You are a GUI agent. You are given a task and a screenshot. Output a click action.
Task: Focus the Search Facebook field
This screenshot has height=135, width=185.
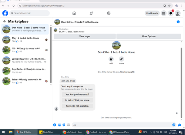(30, 13)
